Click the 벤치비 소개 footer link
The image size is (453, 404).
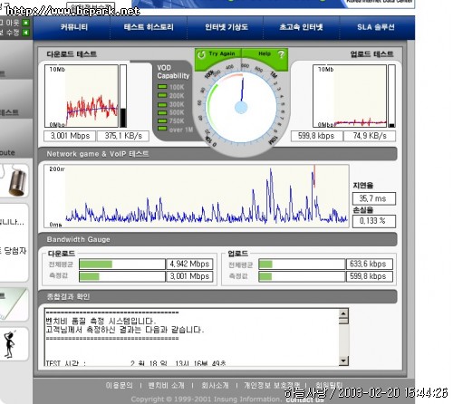(x=166, y=385)
